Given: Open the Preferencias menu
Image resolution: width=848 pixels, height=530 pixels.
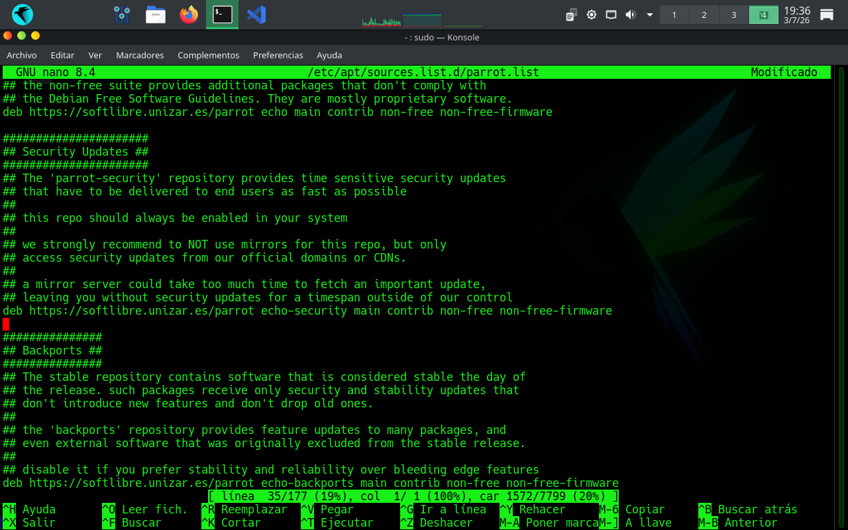Looking at the screenshot, I should [278, 55].
